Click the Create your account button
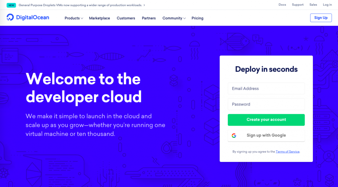 point(266,120)
